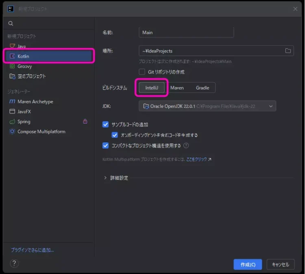Click the search magnifier icon
305x274 pixels.
(11, 24)
